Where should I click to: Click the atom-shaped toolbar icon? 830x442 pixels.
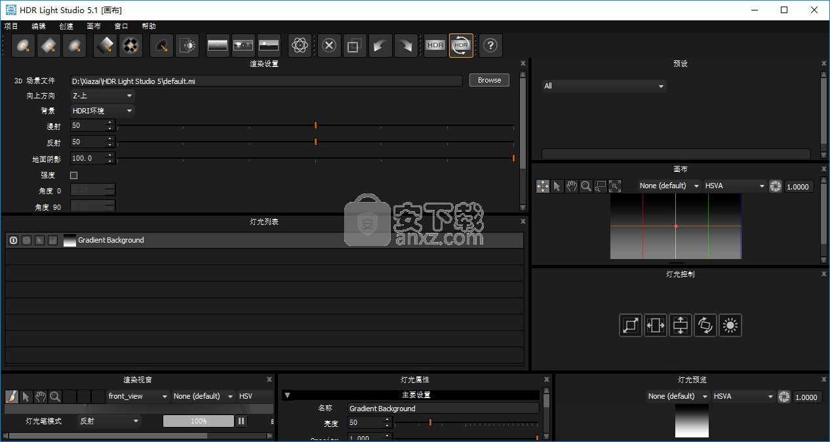click(x=300, y=45)
